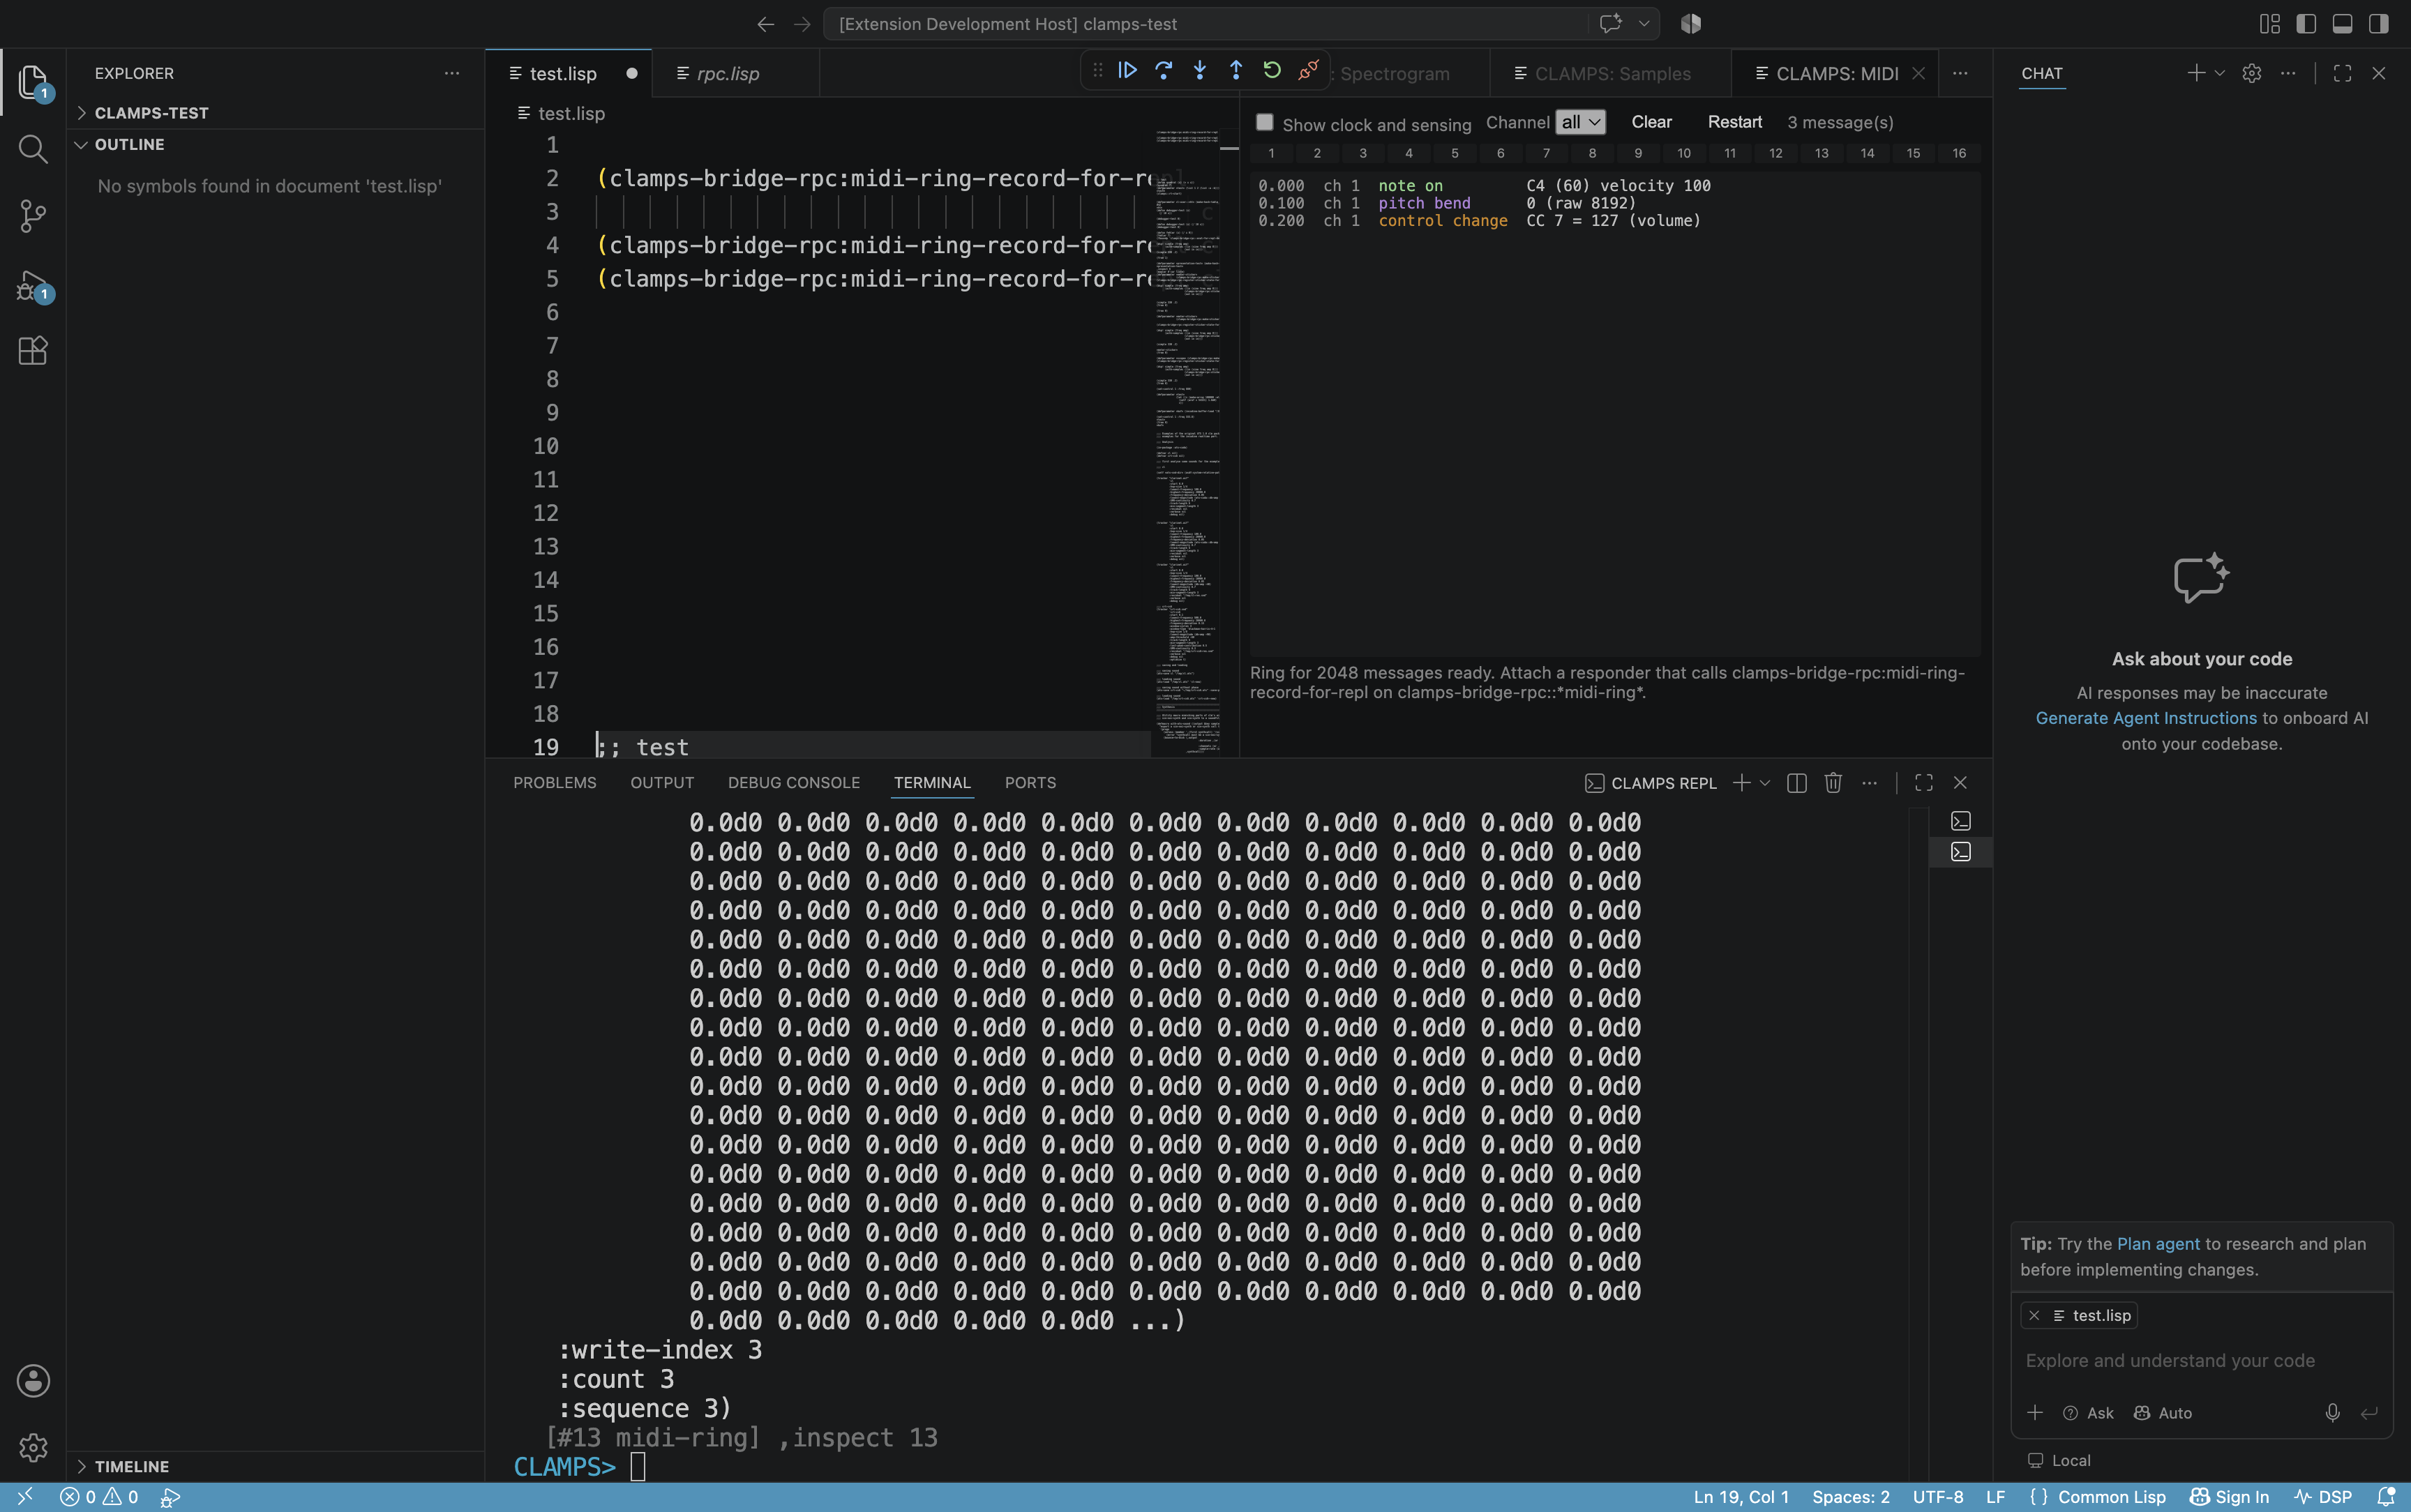Open Plan agent link in tip
The image size is (2411, 1512).
pos(2158,1244)
